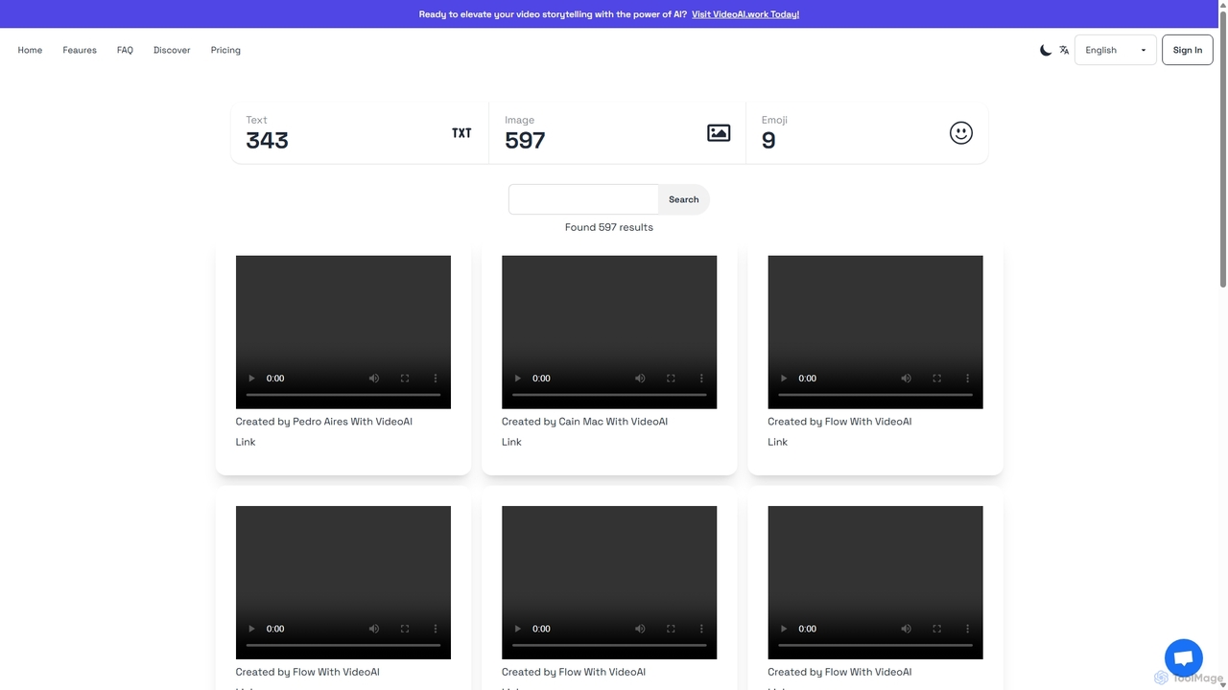This screenshot has width=1228, height=690.
Task: Click 'Created by Pedro Aires With VideoAI' caption
Action: pos(324,422)
